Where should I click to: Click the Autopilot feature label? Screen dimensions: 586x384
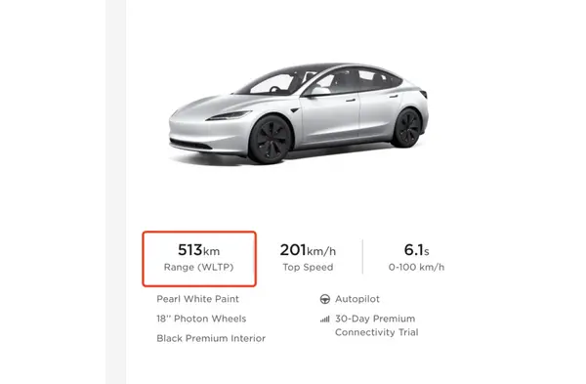point(357,299)
